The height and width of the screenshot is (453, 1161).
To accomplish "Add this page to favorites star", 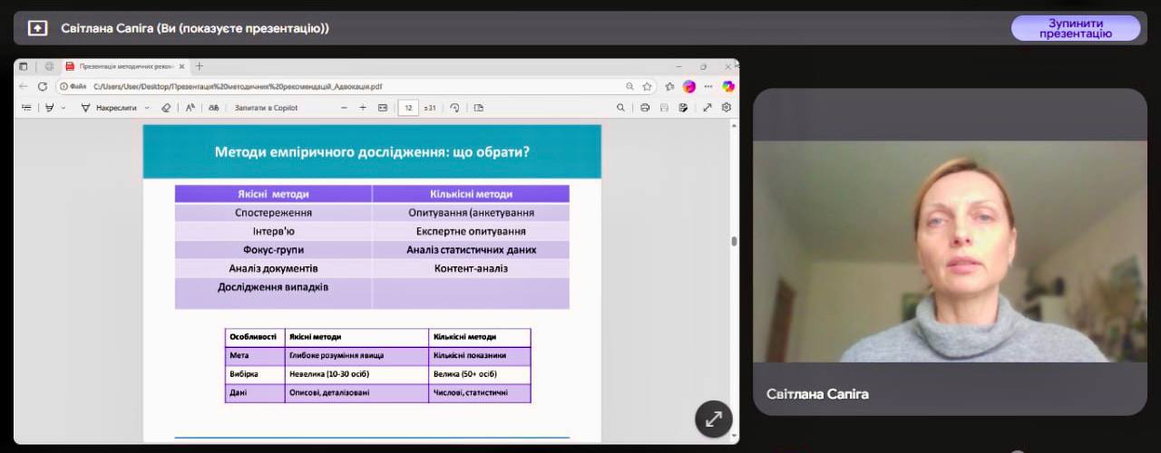I will (647, 87).
